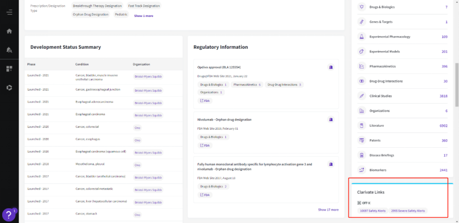Viewport: 459px width, 223px height.
Task: Click the Disease Briefings count 17
Action: (445, 156)
